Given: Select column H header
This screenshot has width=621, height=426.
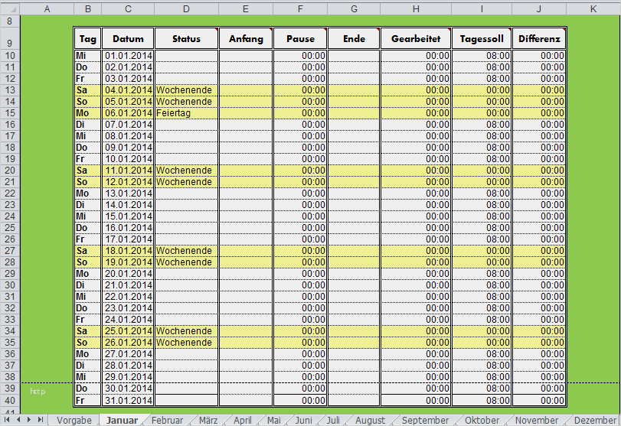Looking at the screenshot, I should point(415,8).
